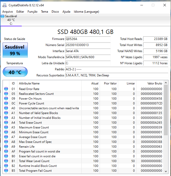Screen dimensions: 171x176
Task: Click status orb for Runtime Invalid Block Count
Action: 6,166
